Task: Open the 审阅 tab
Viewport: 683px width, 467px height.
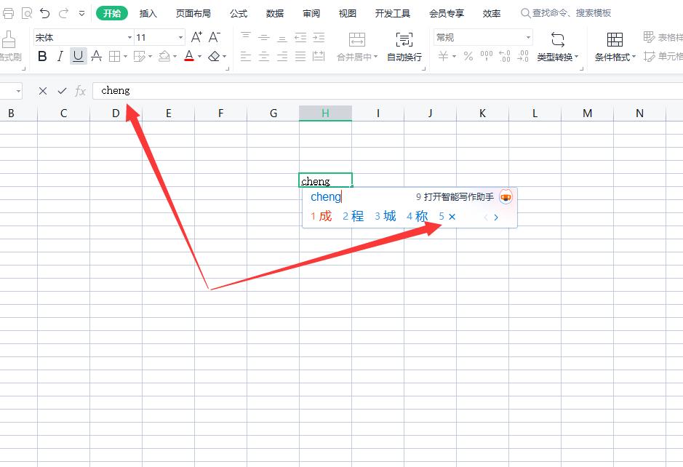Action: click(x=311, y=14)
